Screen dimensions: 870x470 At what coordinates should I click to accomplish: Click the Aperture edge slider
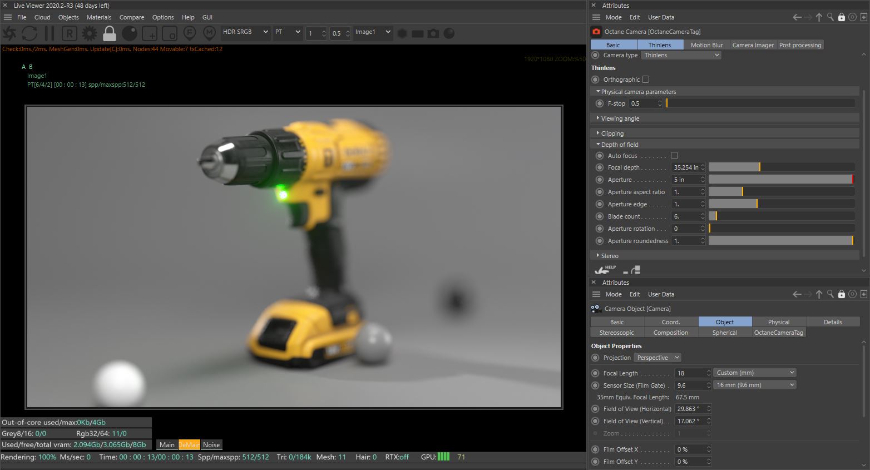coord(781,204)
